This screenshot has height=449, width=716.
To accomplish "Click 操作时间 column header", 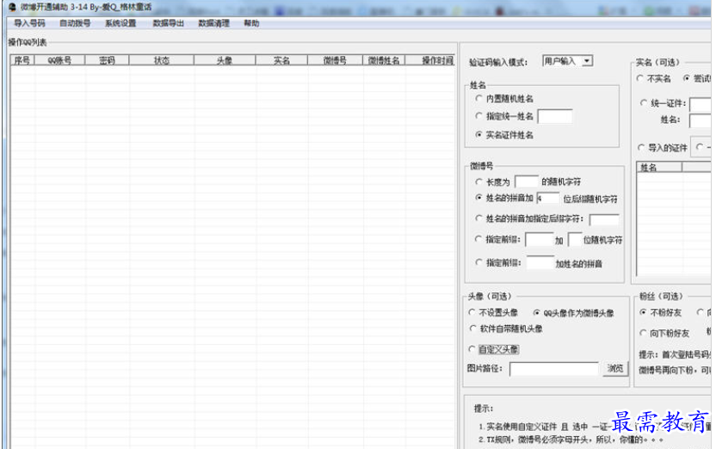I will coord(430,59).
